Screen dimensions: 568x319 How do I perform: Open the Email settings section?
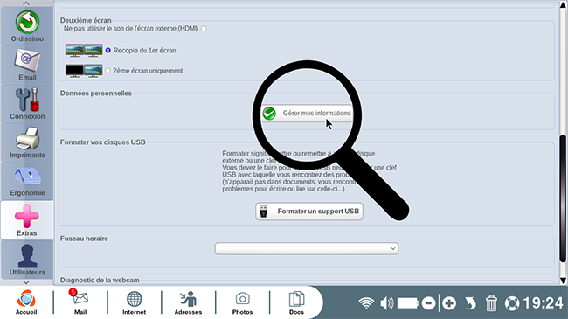(27, 65)
